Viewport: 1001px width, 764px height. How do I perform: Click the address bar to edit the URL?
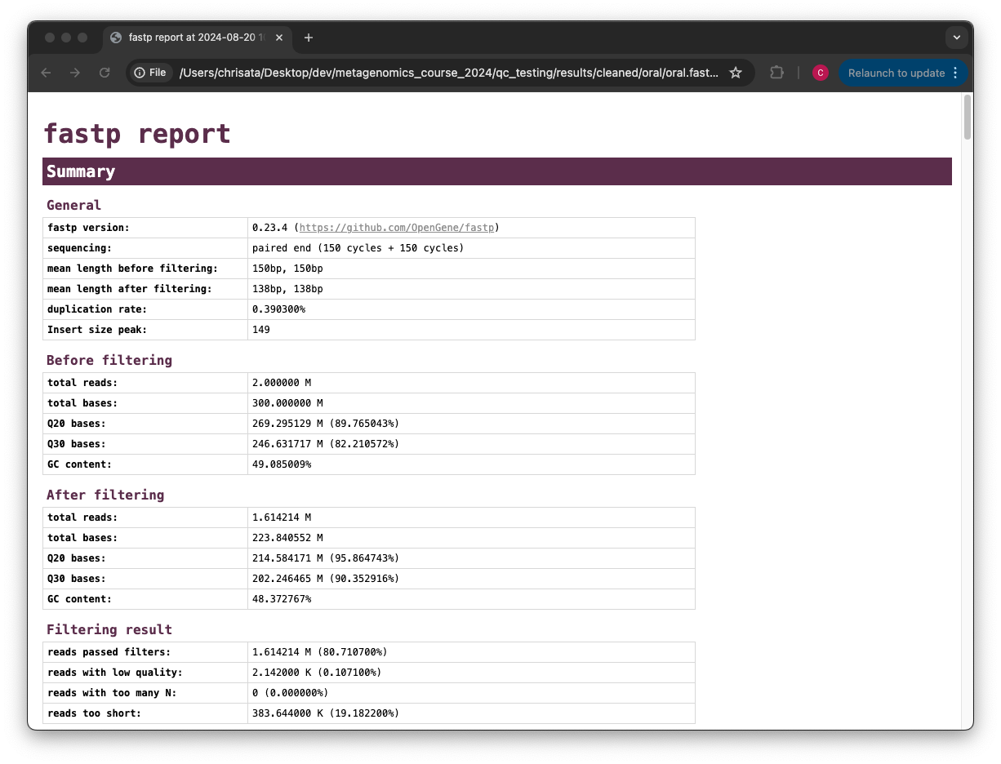(449, 73)
